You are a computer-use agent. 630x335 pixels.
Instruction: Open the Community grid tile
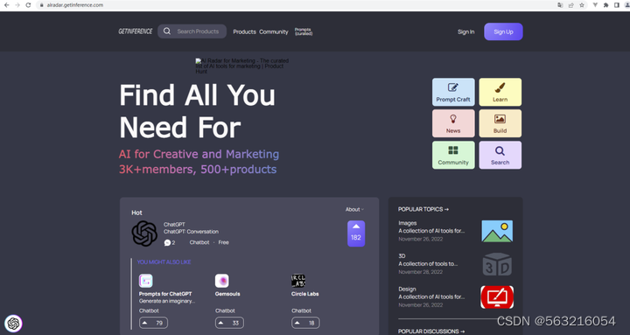[453, 155]
